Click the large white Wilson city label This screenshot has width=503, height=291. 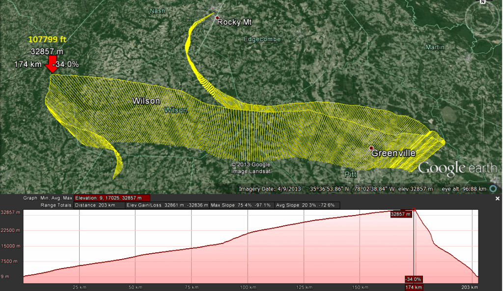click(x=146, y=101)
